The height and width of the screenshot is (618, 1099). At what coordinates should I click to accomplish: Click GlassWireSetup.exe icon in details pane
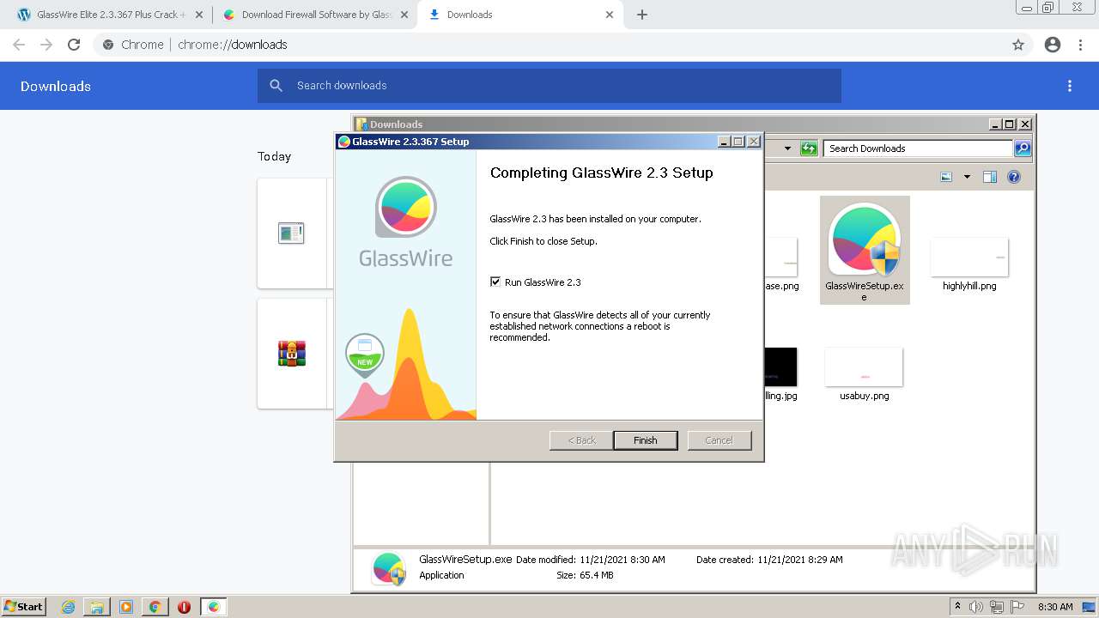click(389, 569)
